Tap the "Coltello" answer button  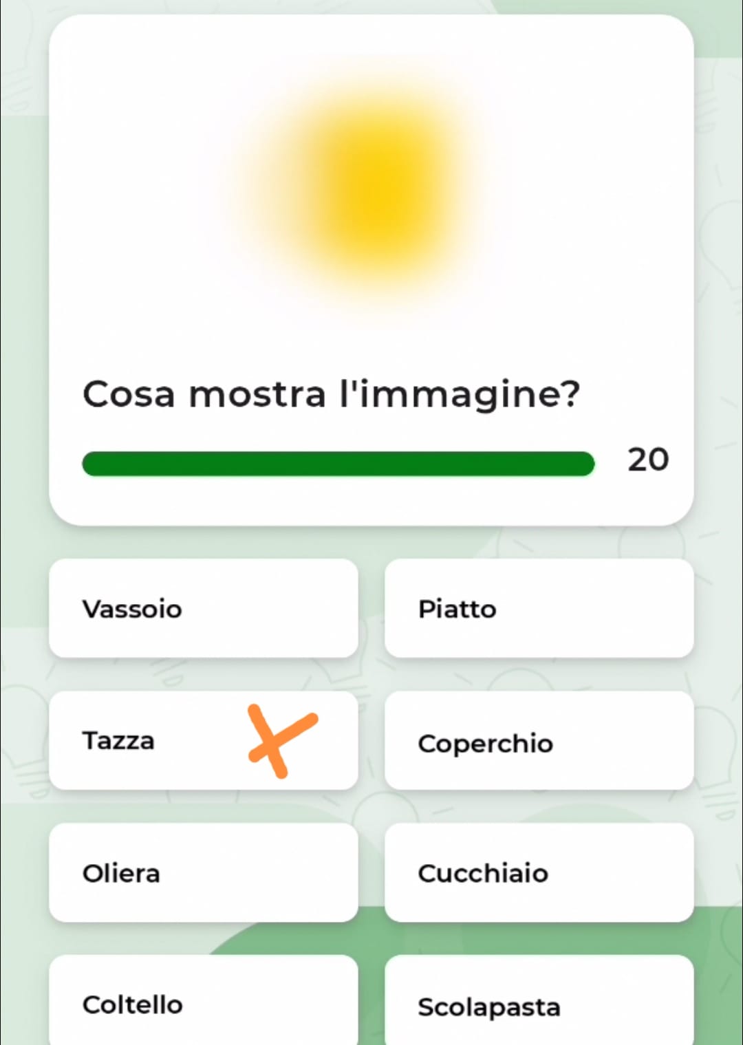tap(203, 1003)
